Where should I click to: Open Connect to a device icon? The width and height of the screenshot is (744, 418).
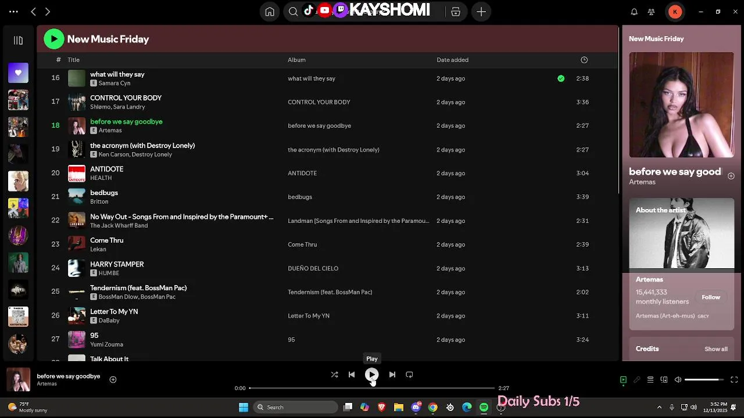click(664, 380)
